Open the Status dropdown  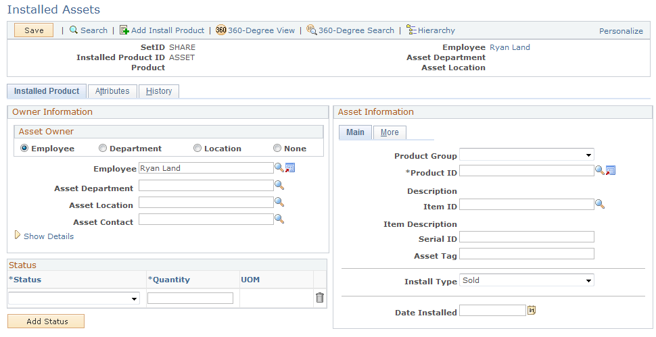(74, 298)
